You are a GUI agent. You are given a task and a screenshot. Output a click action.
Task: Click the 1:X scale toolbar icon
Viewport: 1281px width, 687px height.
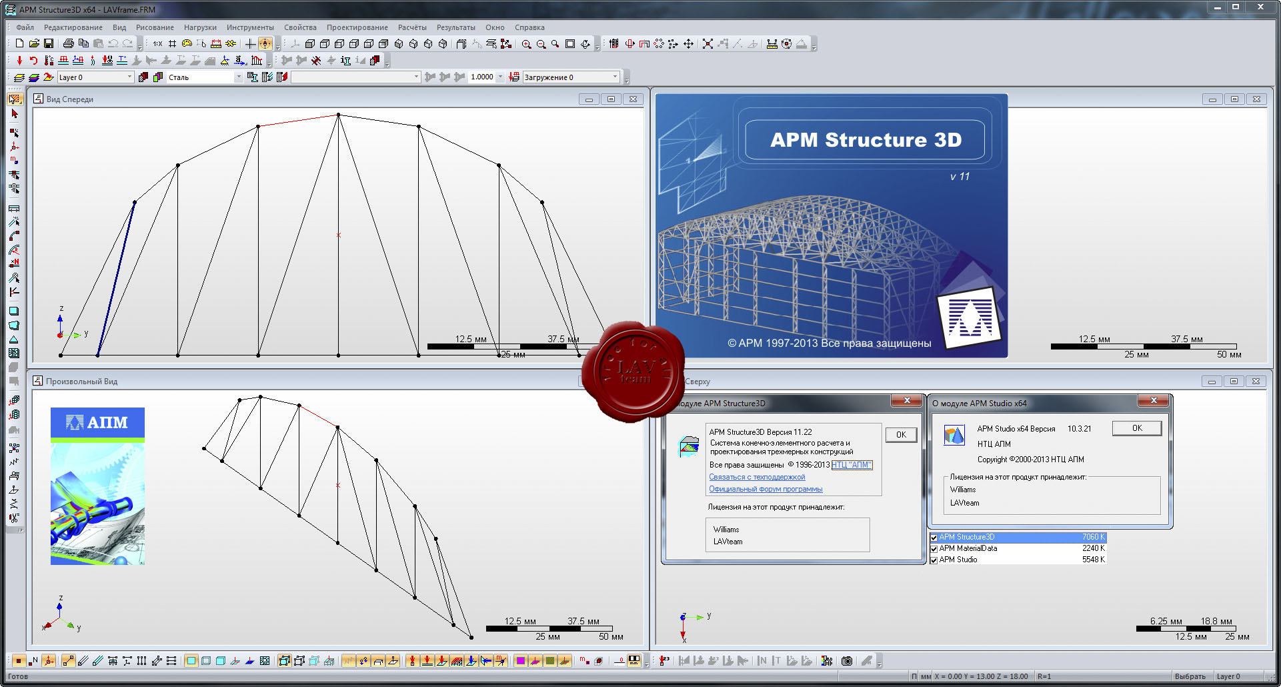157,43
